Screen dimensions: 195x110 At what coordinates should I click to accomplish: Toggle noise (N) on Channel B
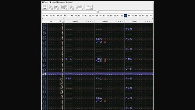pos(119,21)
